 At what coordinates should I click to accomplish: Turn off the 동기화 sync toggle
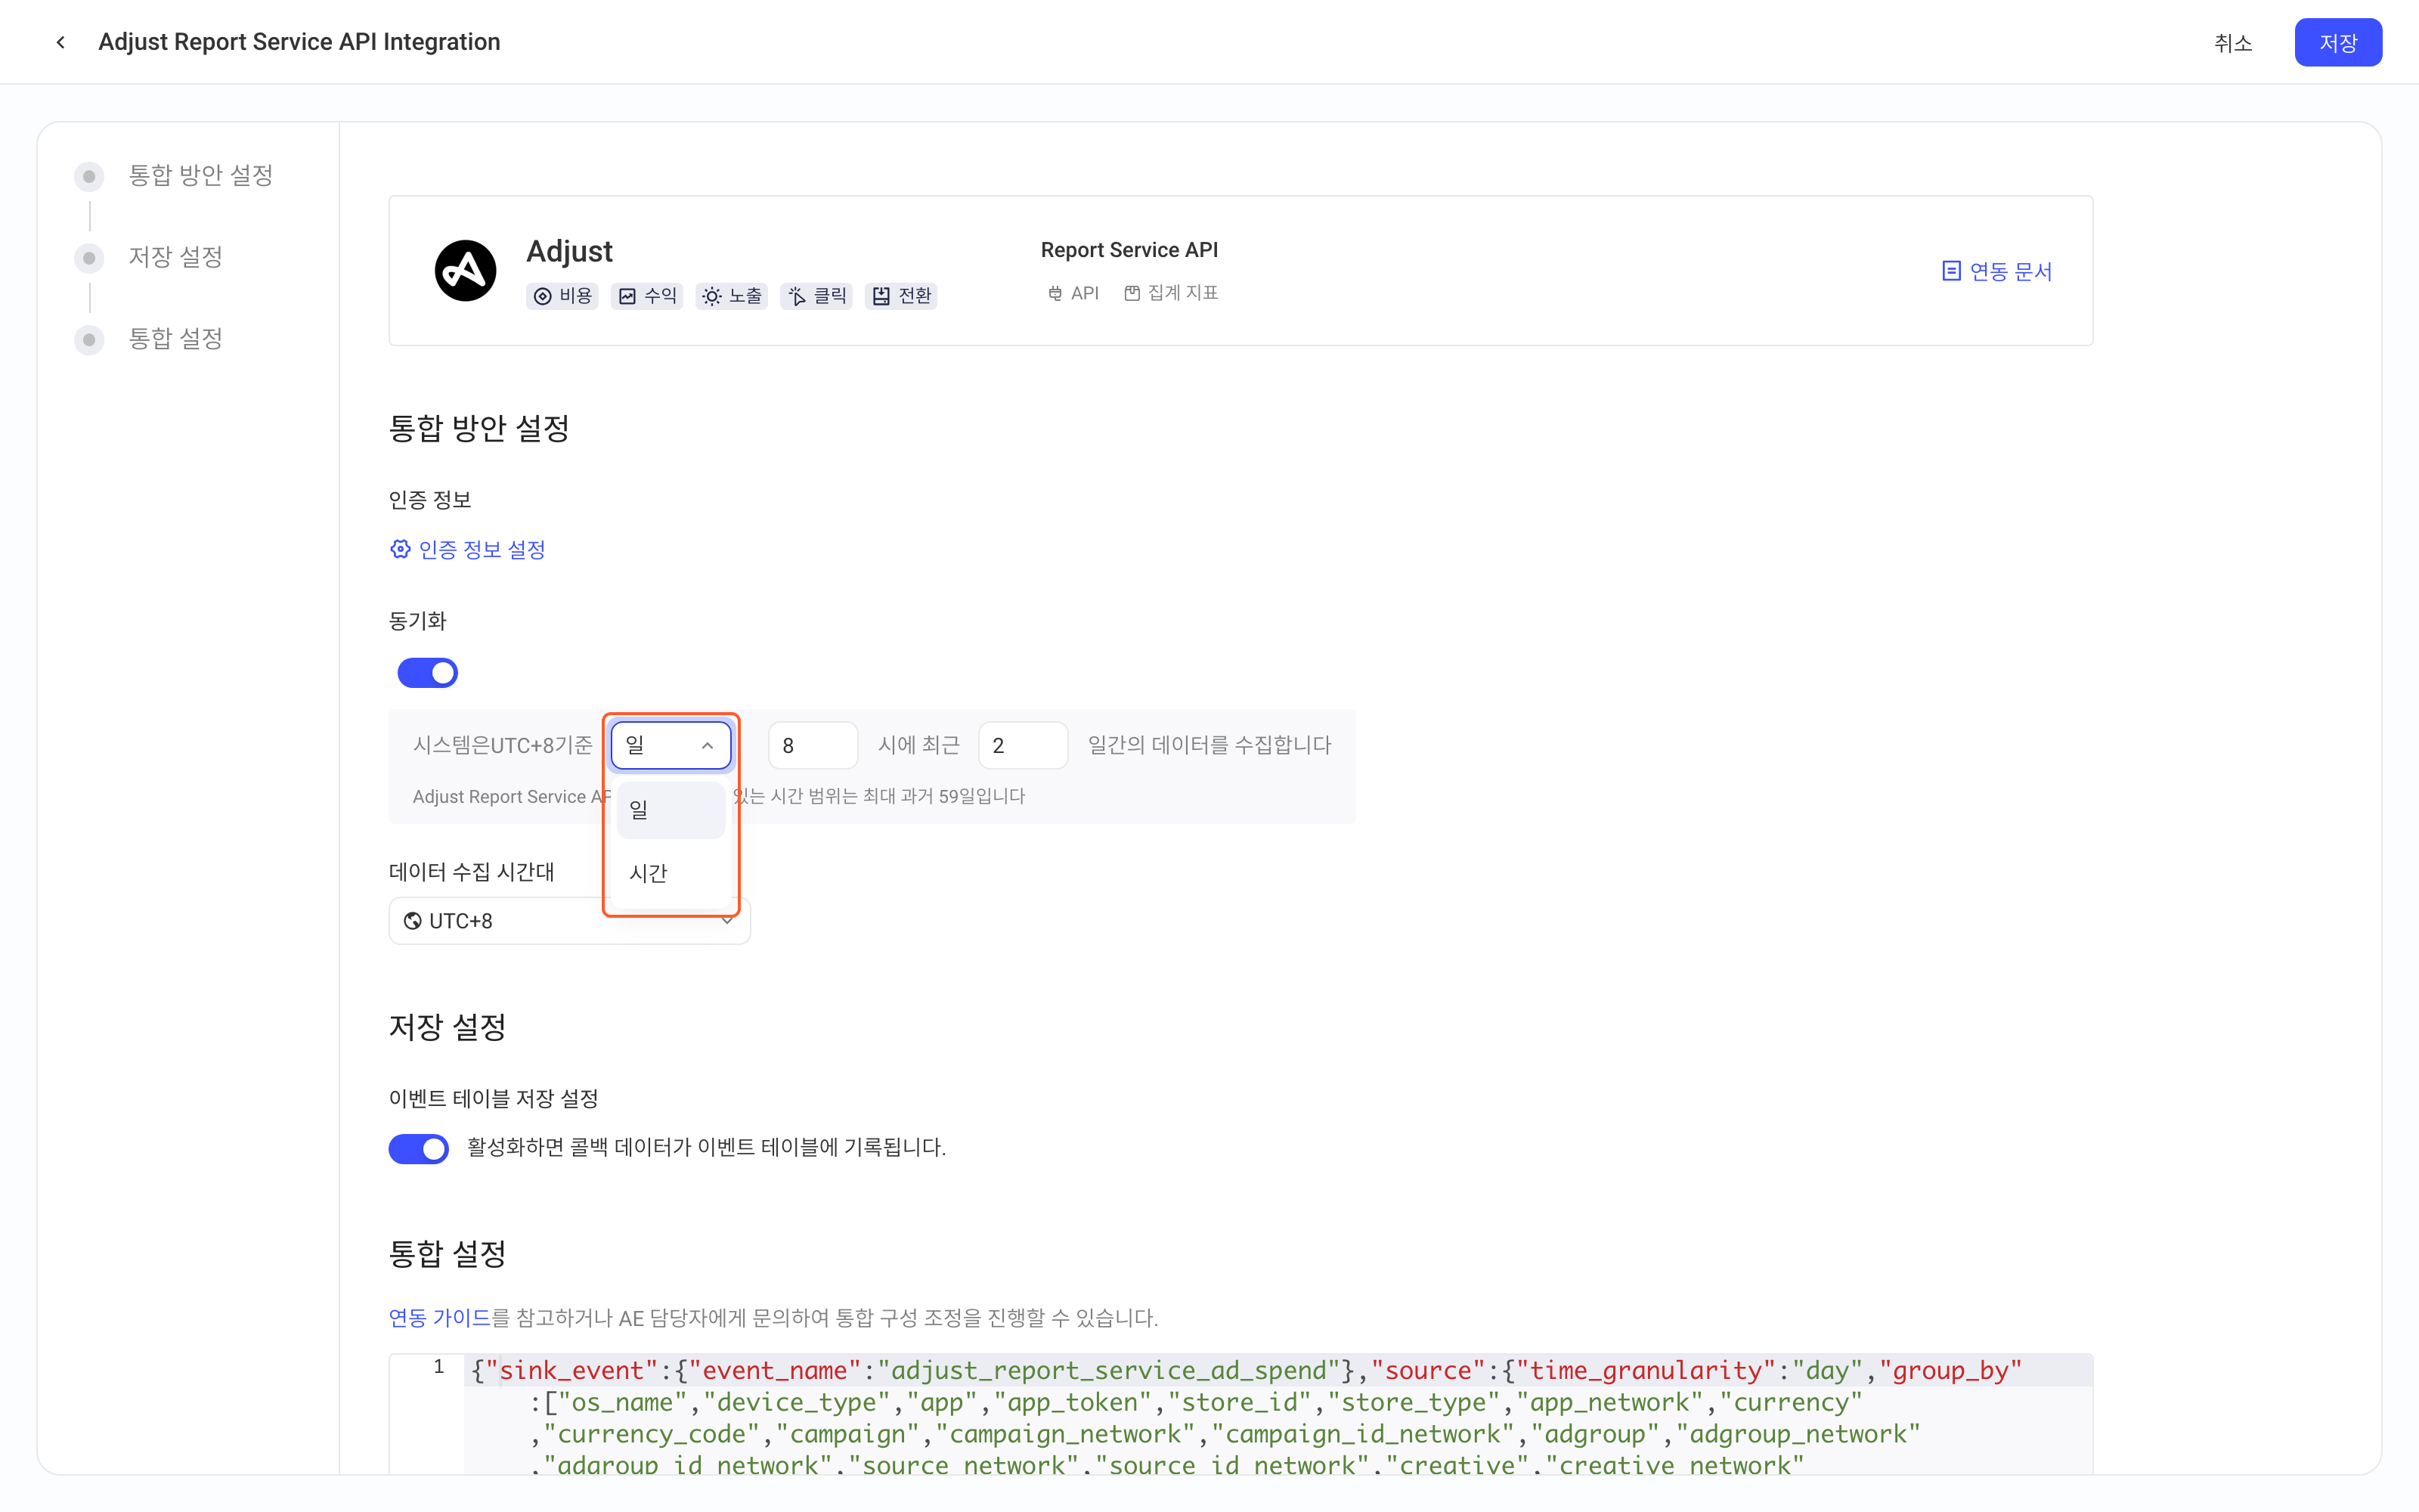(x=428, y=673)
